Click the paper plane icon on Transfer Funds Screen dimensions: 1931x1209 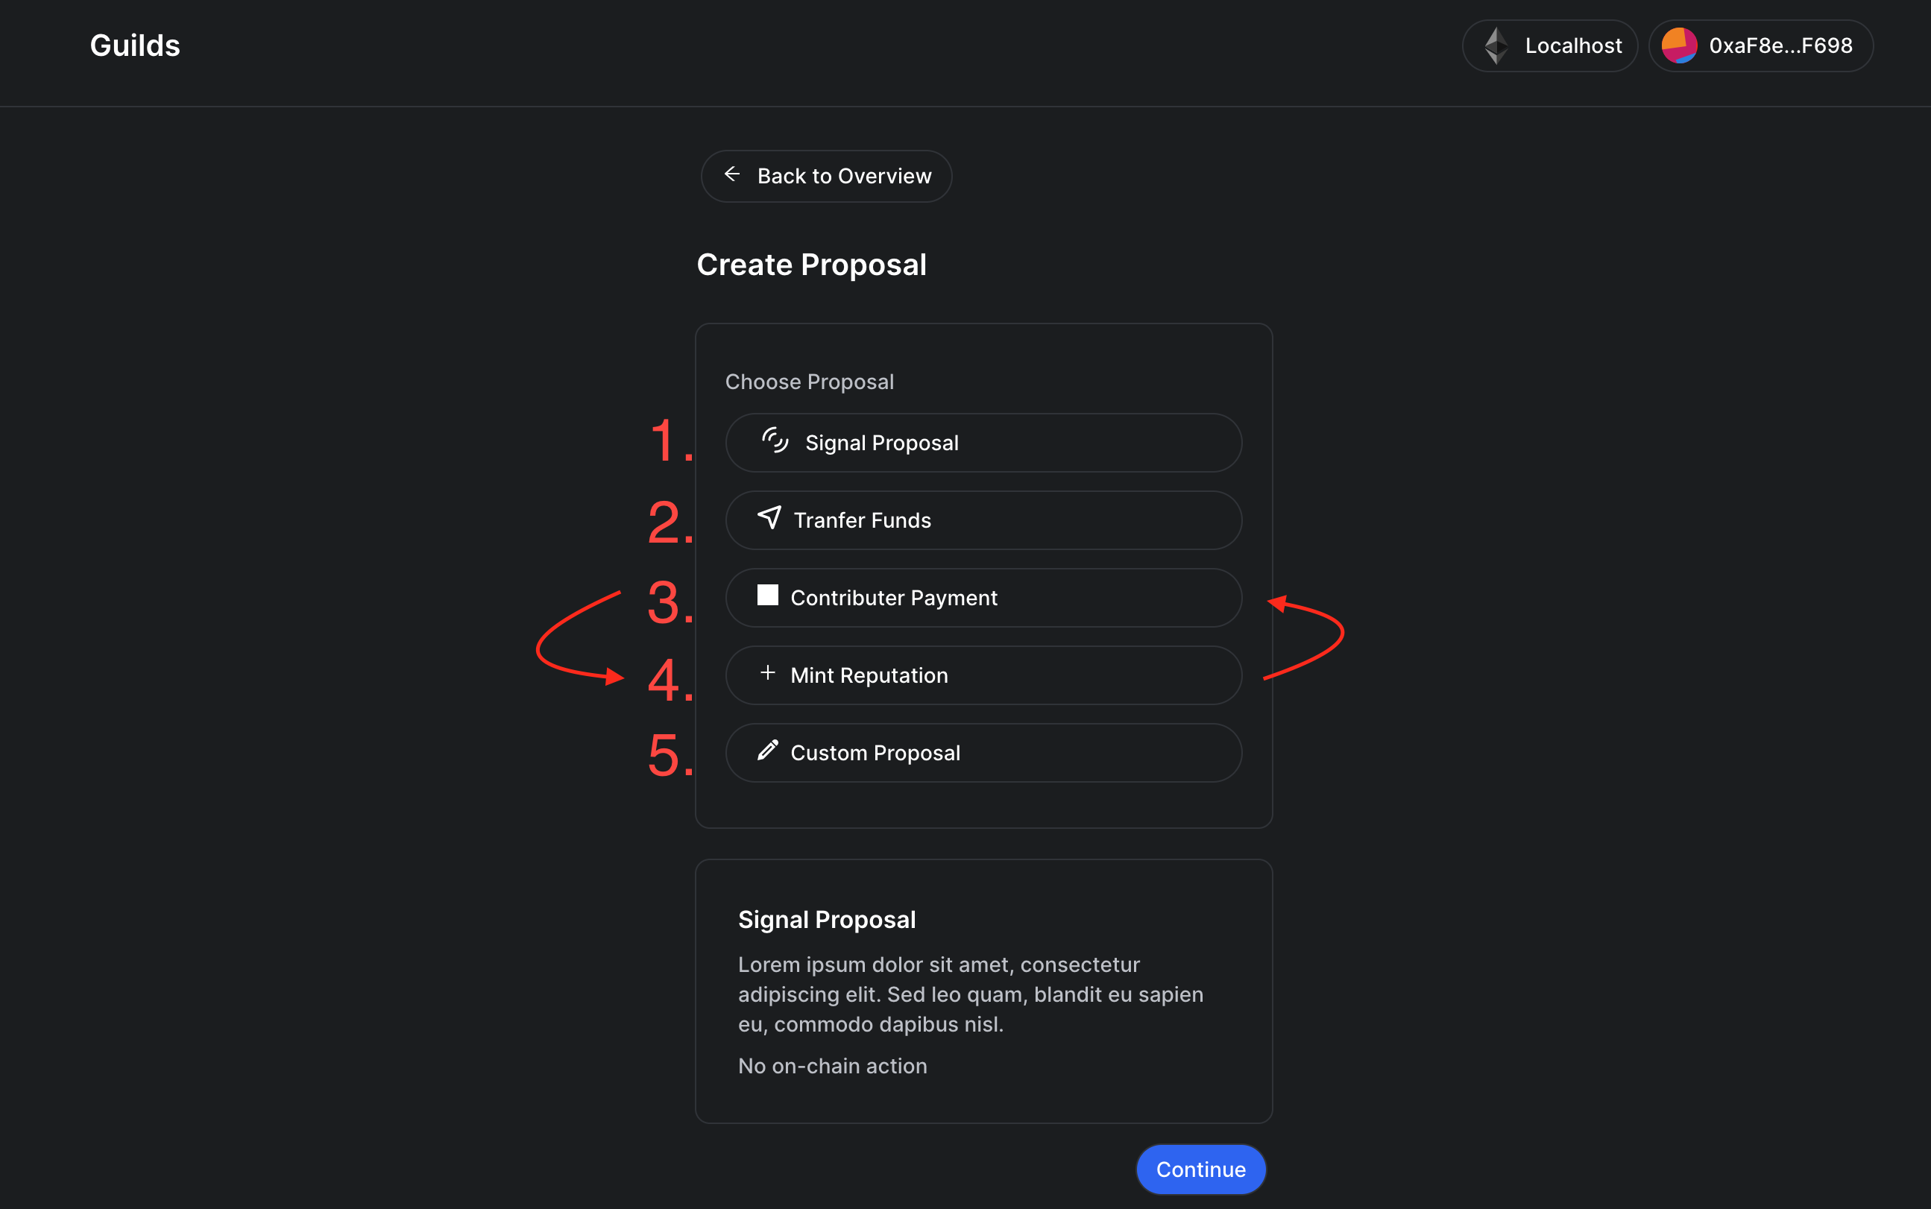coord(769,519)
